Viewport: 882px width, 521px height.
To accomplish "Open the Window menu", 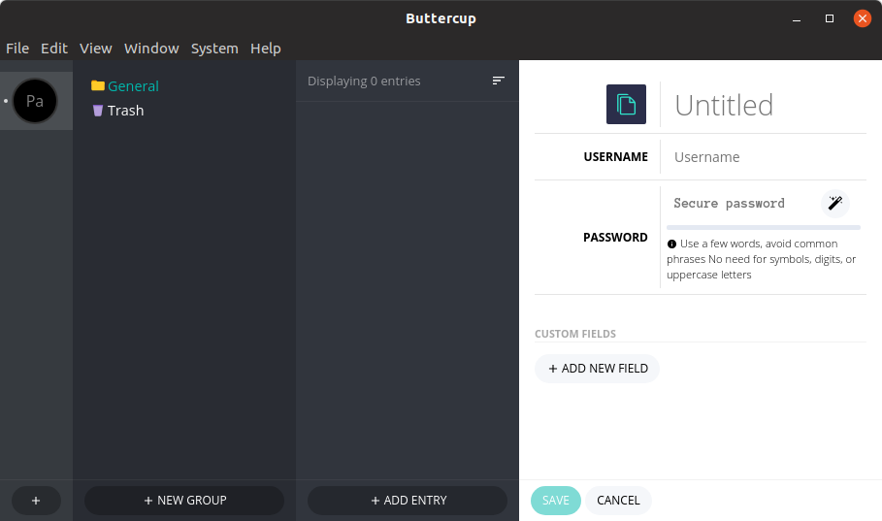I will pyautogui.click(x=151, y=49).
